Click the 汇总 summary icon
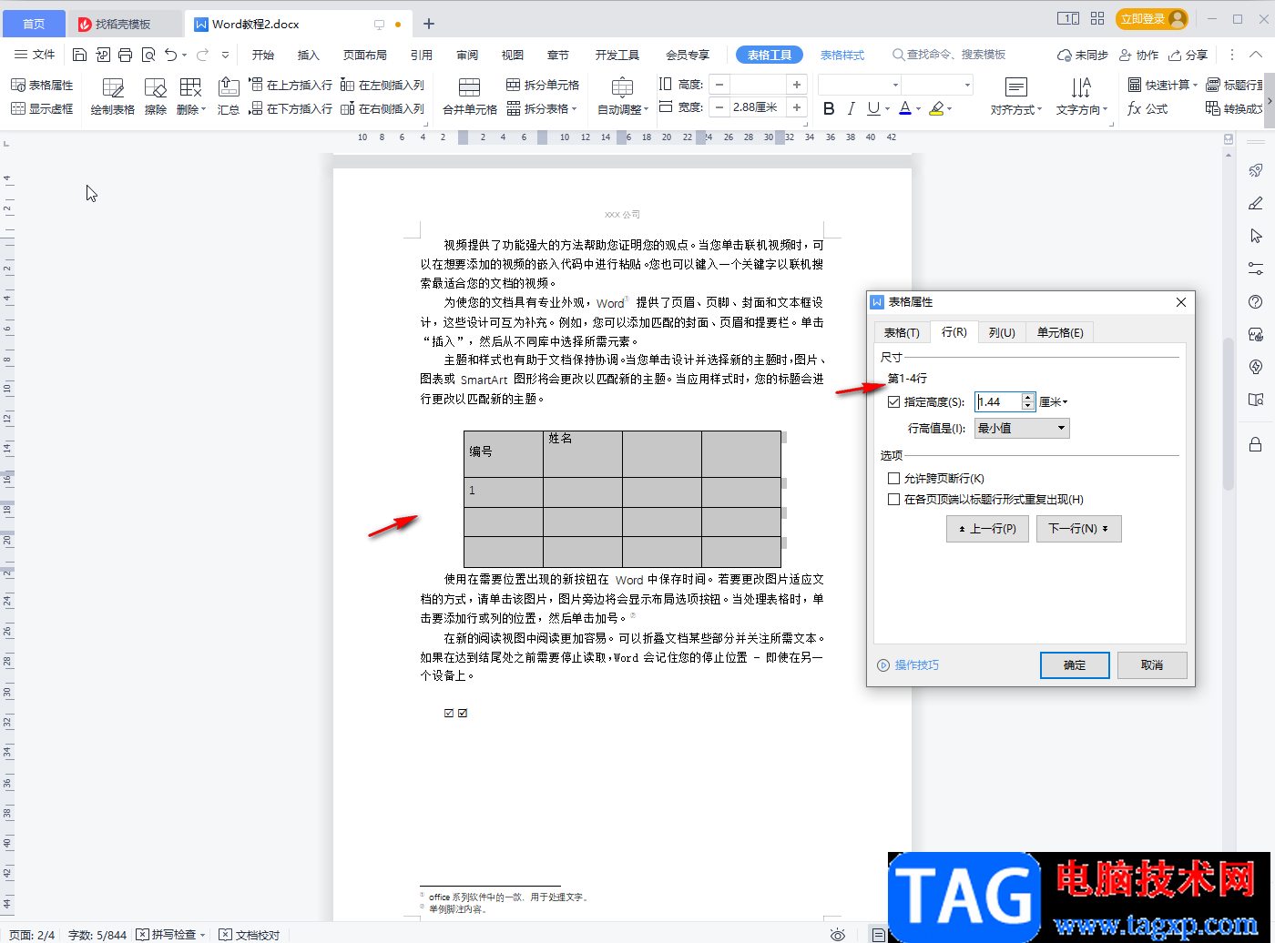 tap(229, 96)
